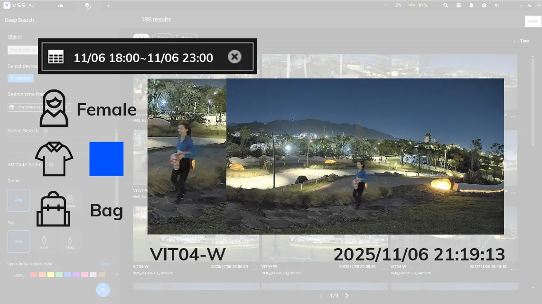Image resolution: width=542 pixels, height=304 pixels.
Task: Open the grid layout icon in top bar
Action: pyautogui.click(x=458, y=5)
